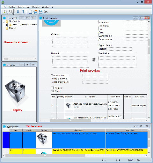Collapse the Bill of material root node
The height and width of the screenshot is (163, 153).
click(x=4, y=22)
